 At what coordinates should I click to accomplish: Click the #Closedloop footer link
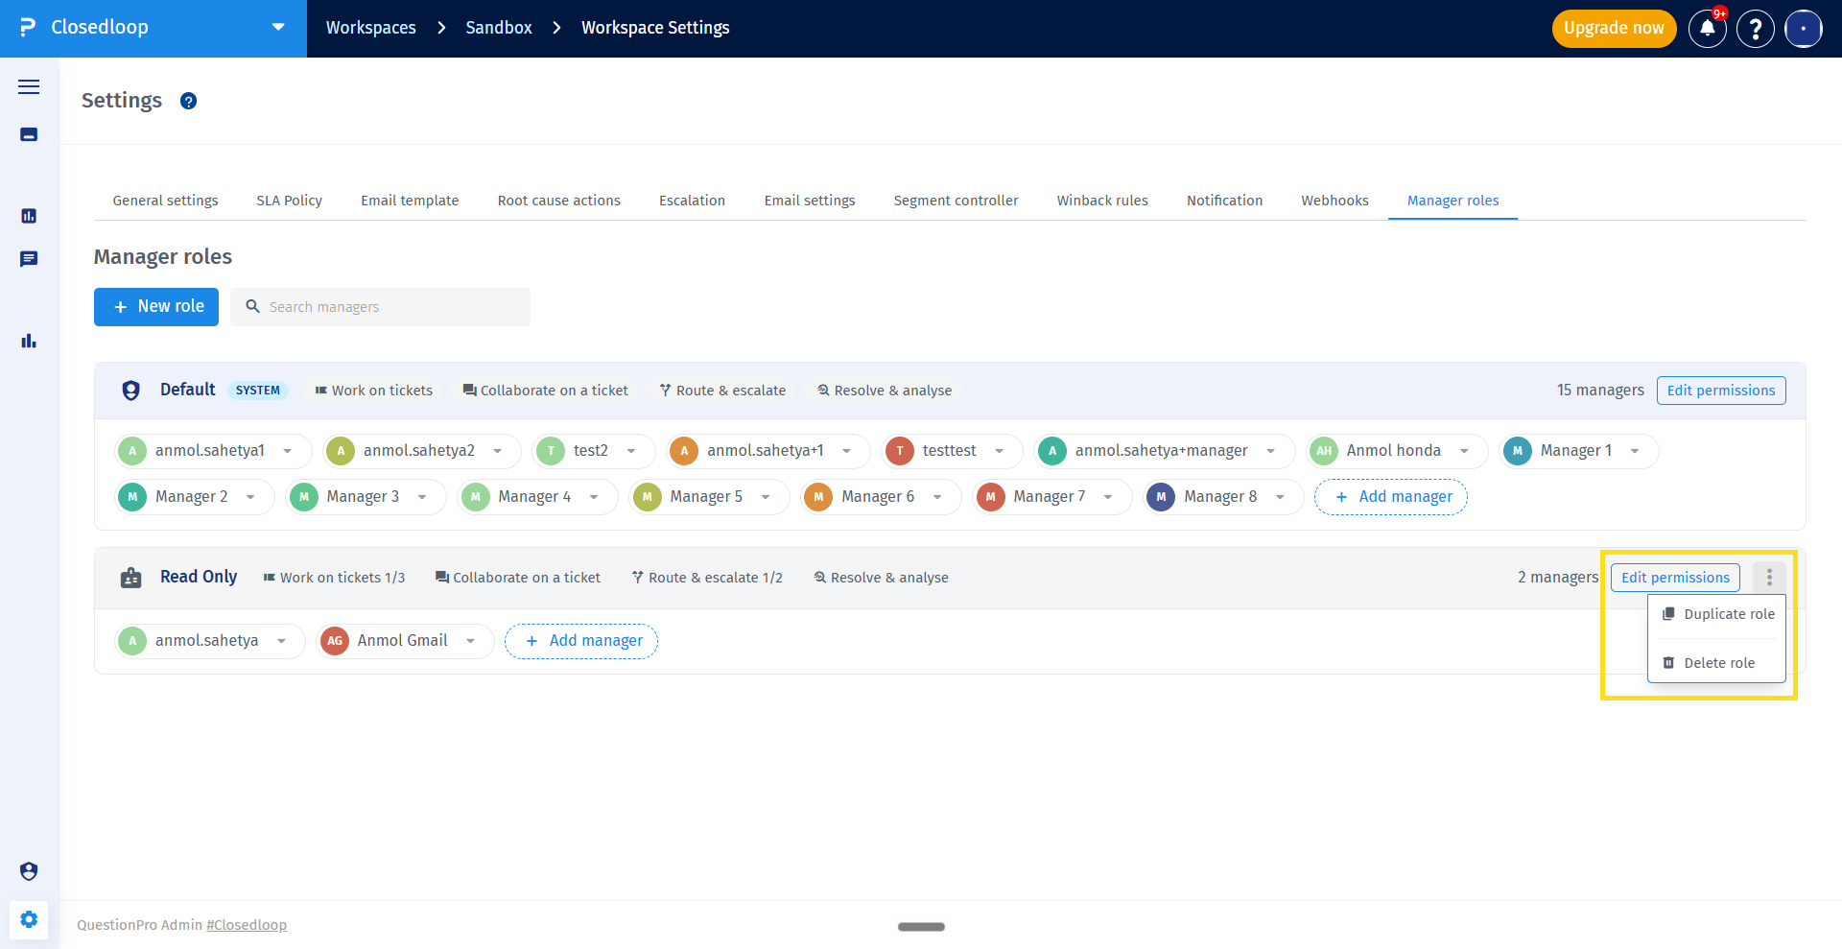[x=247, y=925]
